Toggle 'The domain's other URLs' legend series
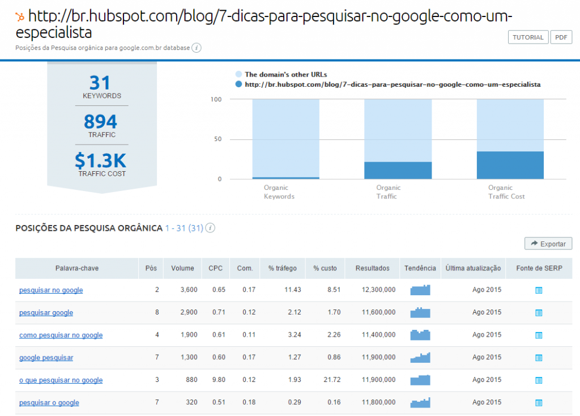 click(238, 74)
